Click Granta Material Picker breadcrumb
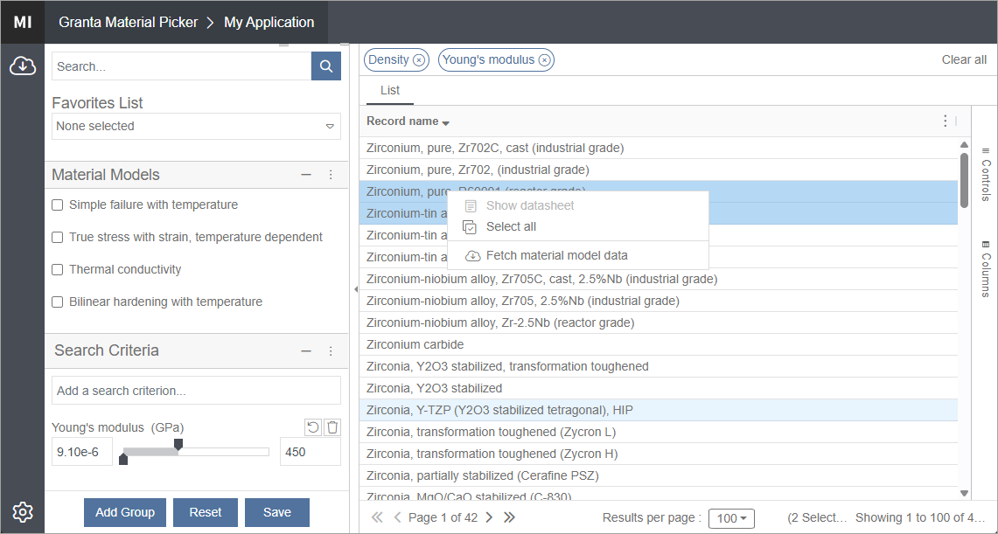The width and height of the screenshot is (998, 534). tap(129, 22)
